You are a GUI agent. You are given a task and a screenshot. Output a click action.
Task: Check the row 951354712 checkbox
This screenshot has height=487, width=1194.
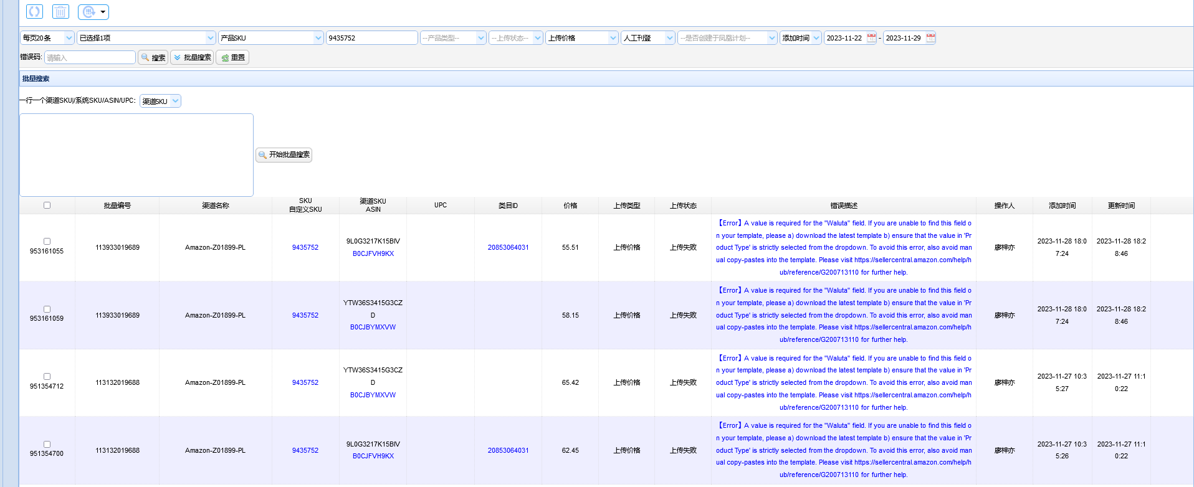pyautogui.click(x=47, y=376)
